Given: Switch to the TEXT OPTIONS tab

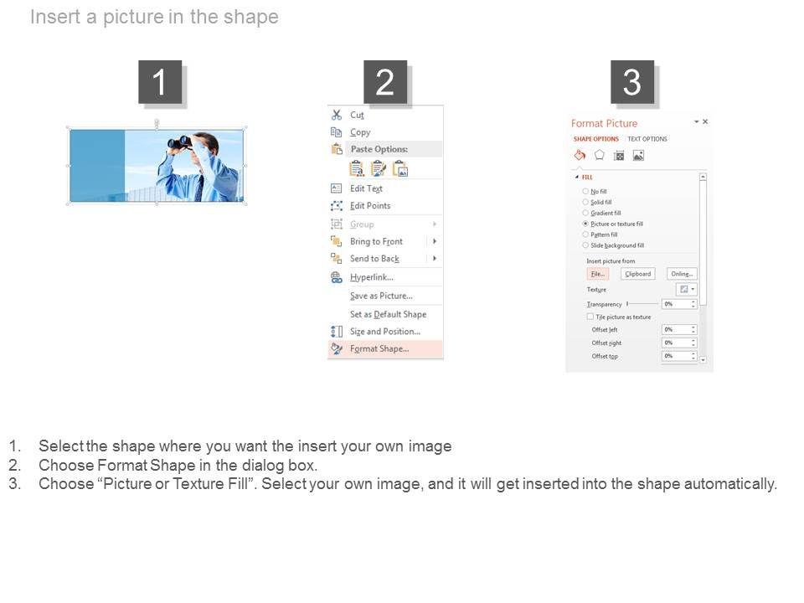Looking at the screenshot, I should pos(647,139).
